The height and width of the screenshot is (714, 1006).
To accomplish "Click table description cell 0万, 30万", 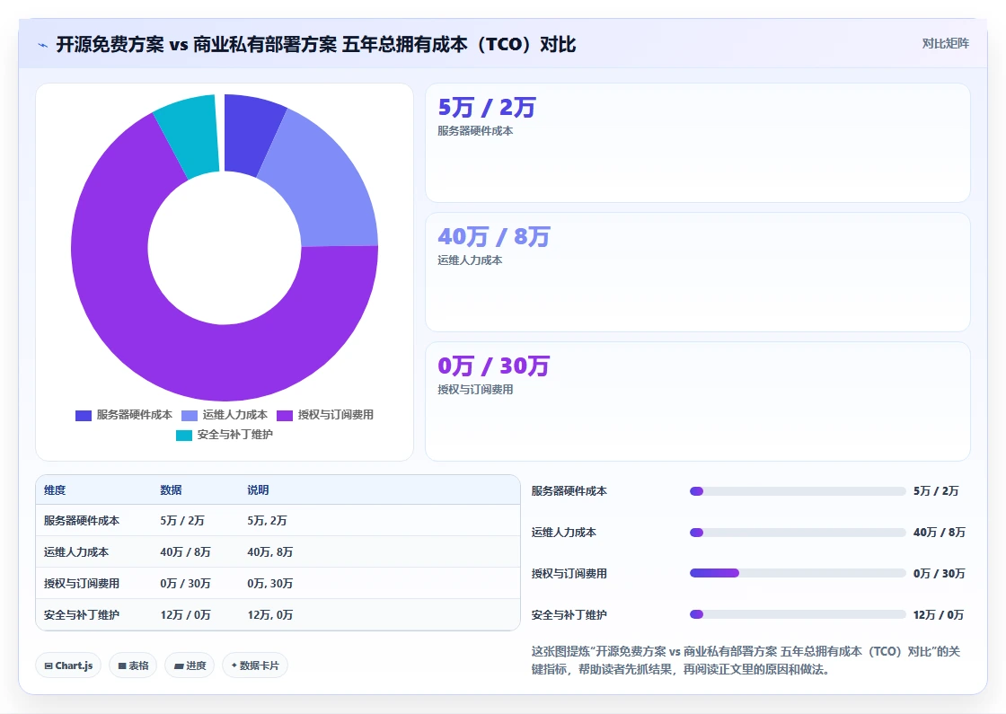I will point(270,583).
